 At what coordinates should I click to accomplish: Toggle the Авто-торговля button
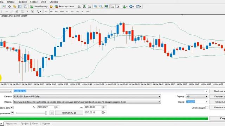pos(64,6)
